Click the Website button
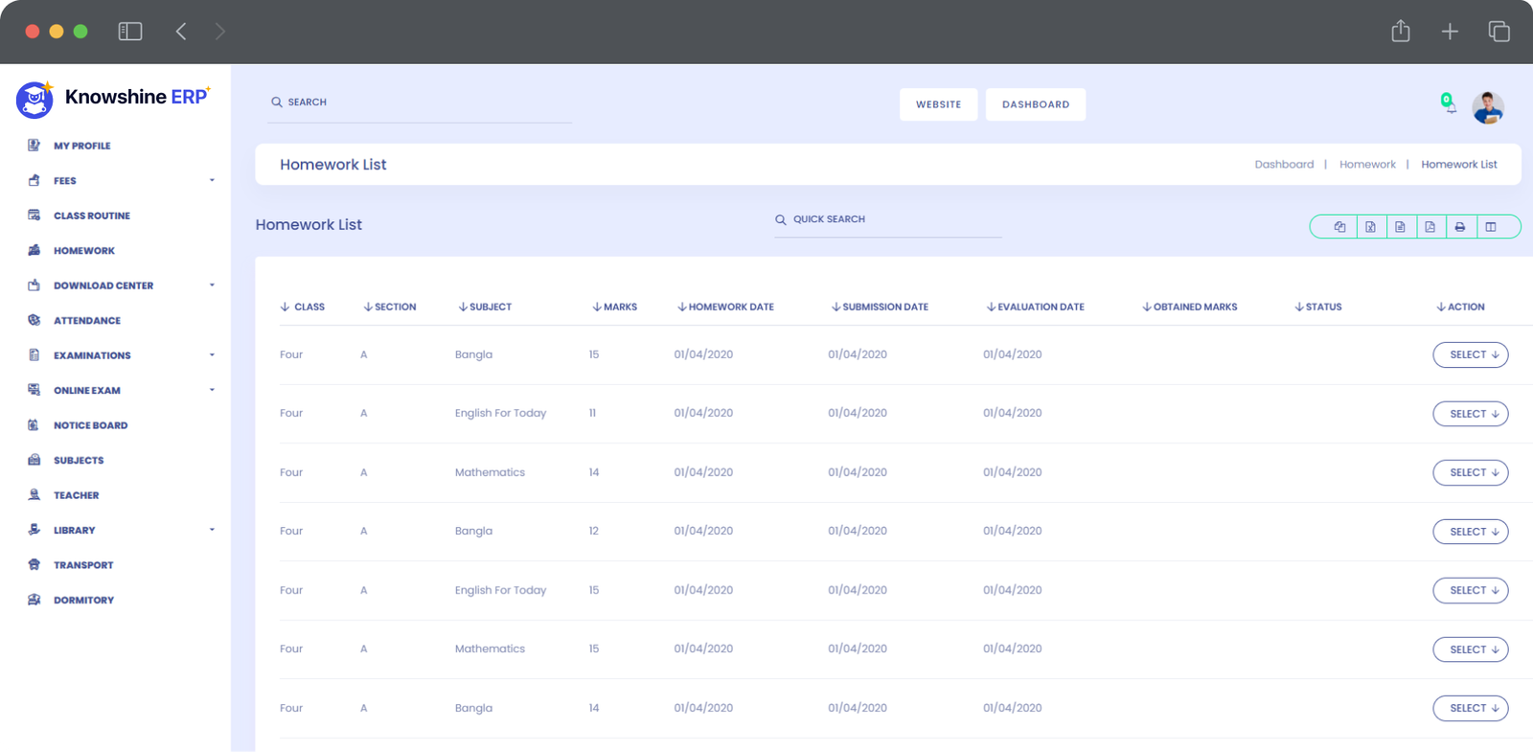The height and width of the screenshot is (752, 1533). pyautogui.click(x=938, y=104)
